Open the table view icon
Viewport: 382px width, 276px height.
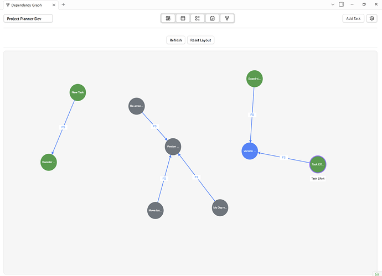tap(183, 18)
